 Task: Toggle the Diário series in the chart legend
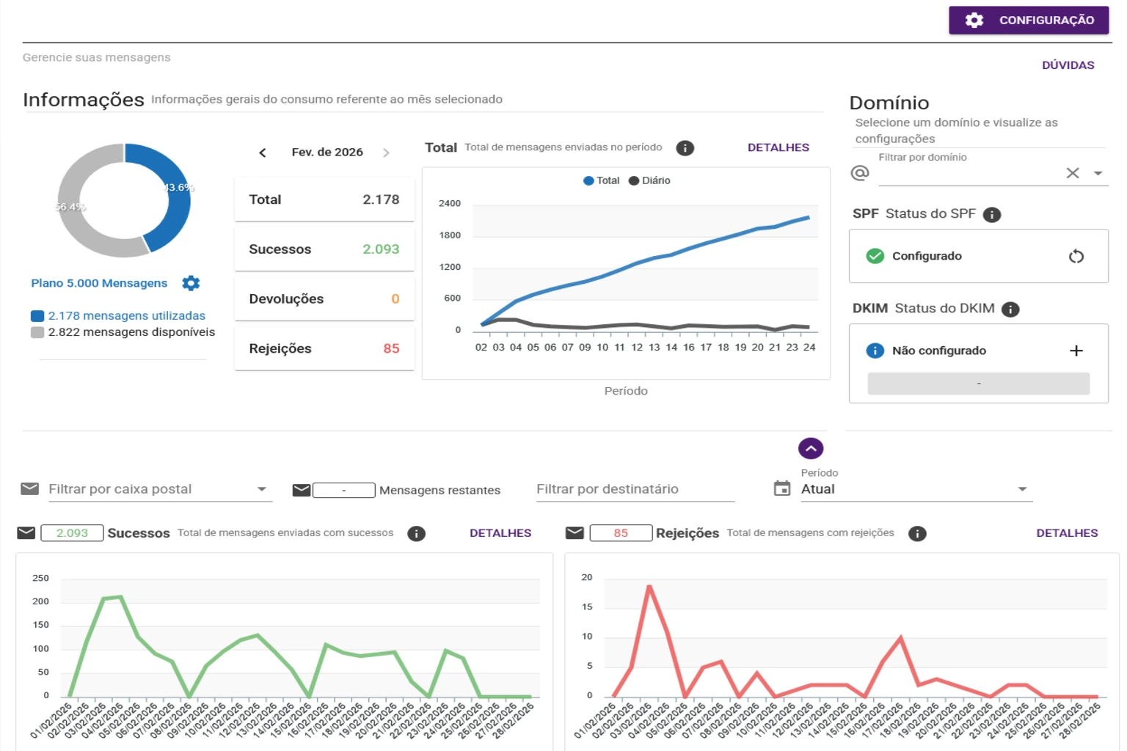650,180
